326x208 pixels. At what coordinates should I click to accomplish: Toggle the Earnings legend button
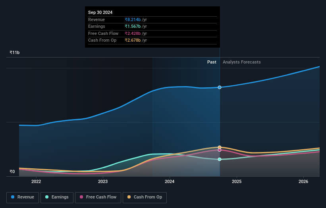(57, 197)
